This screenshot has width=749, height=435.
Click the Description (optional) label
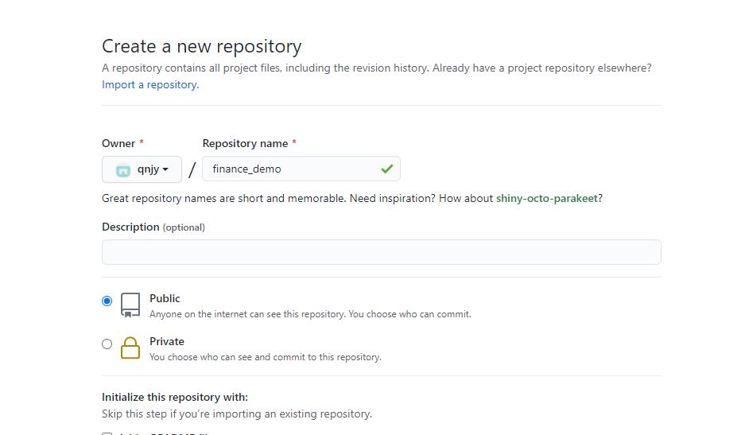pyautogui.click(x=153, y=227)
